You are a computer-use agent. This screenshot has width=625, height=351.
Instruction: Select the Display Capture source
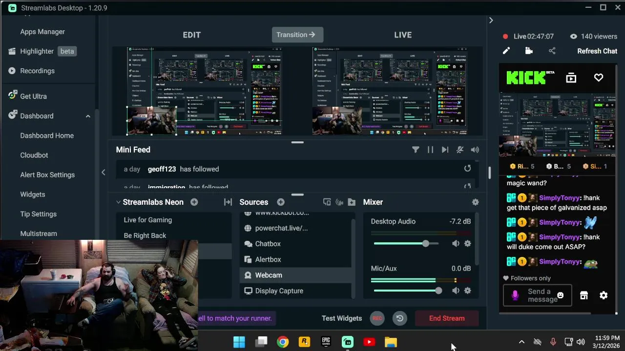pyautogui.click(x=295, y=291)
